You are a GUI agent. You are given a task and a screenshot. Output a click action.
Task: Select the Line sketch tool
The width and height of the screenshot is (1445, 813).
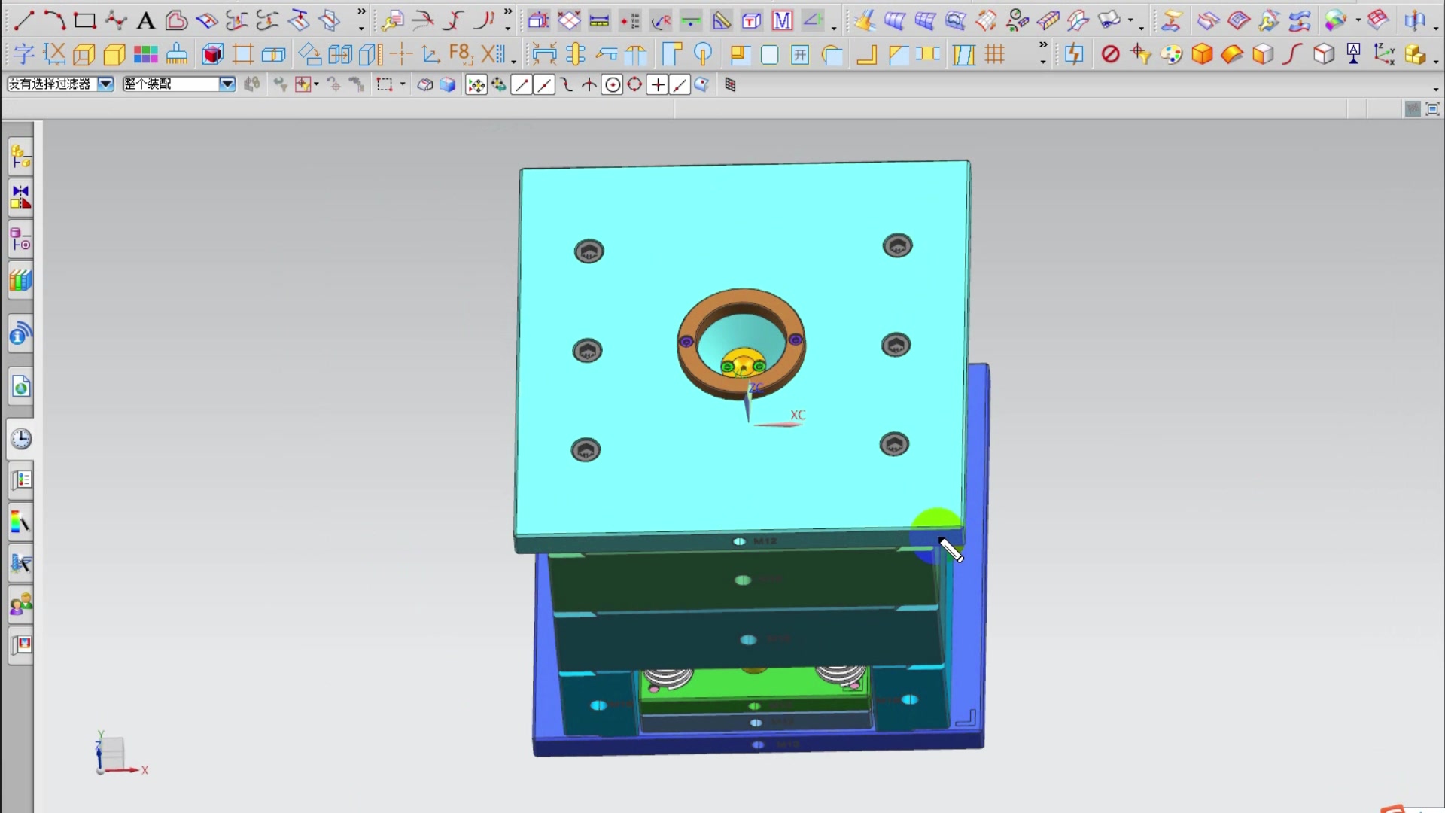[23, 20]
